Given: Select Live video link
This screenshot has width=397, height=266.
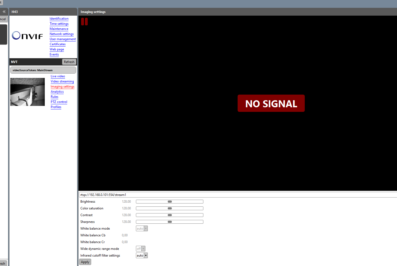Looking at the screenshot, I should point(58,76).
